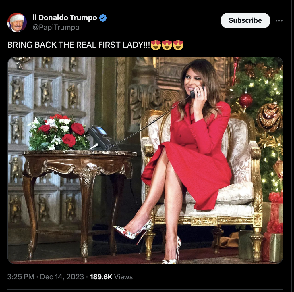This screenshot has height=292, width=294.
Task: Click the raised floral high-heel shoe
Action: click(133, 231)
